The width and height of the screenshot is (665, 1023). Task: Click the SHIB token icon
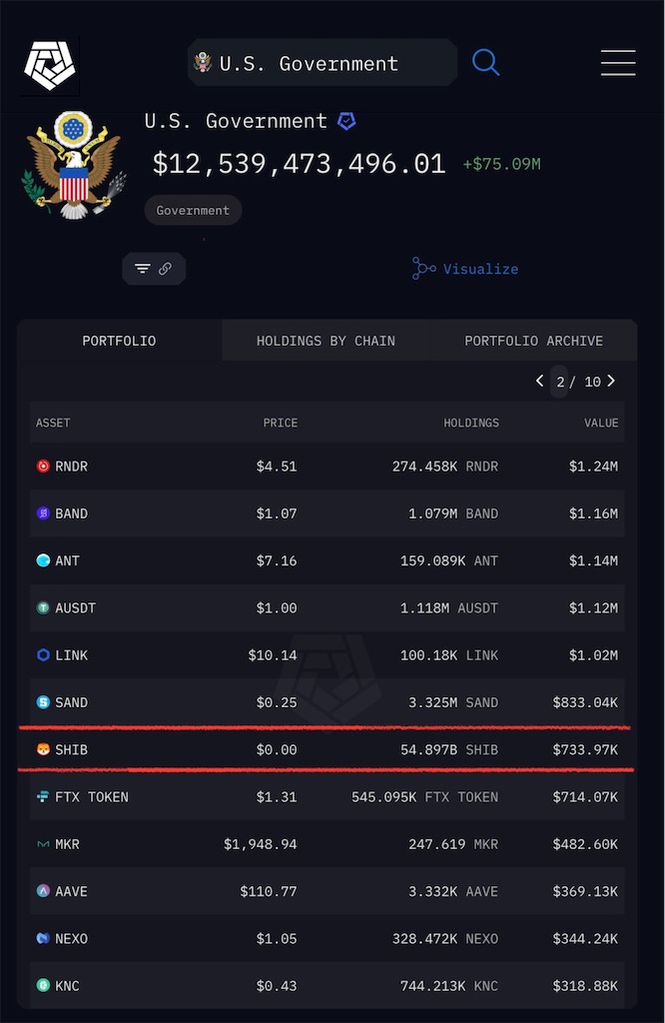coord(43,749)
